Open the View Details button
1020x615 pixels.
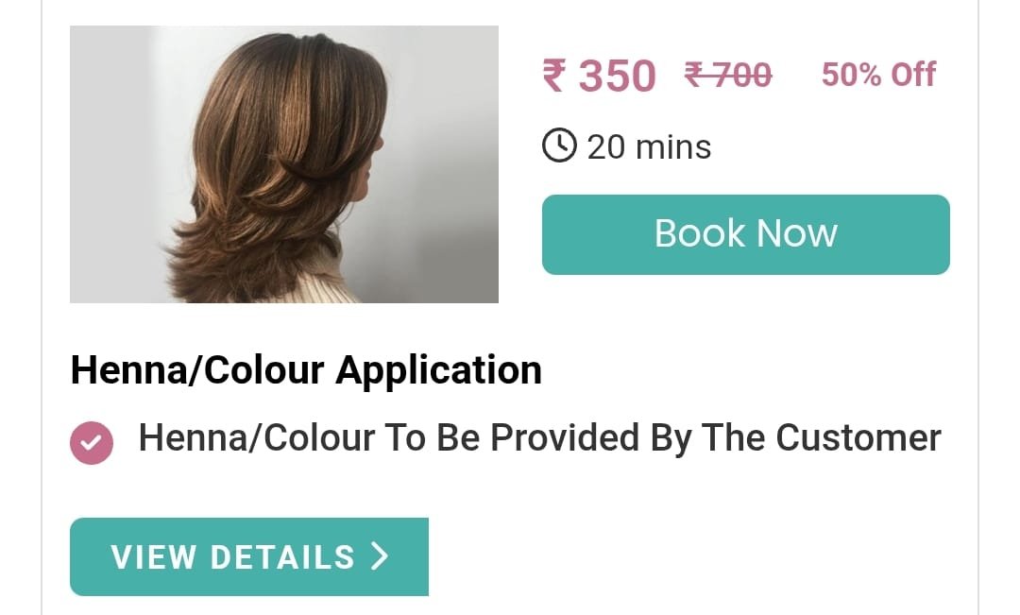[249, 556]
